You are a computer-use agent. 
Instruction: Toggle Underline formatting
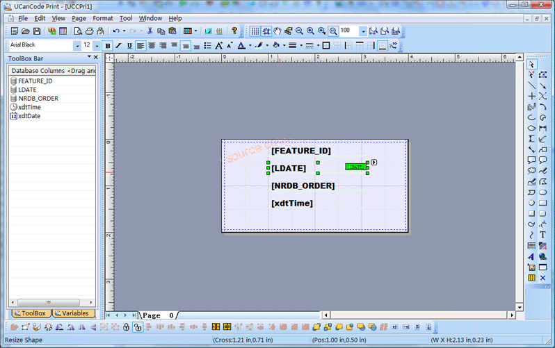coord(129,46)
